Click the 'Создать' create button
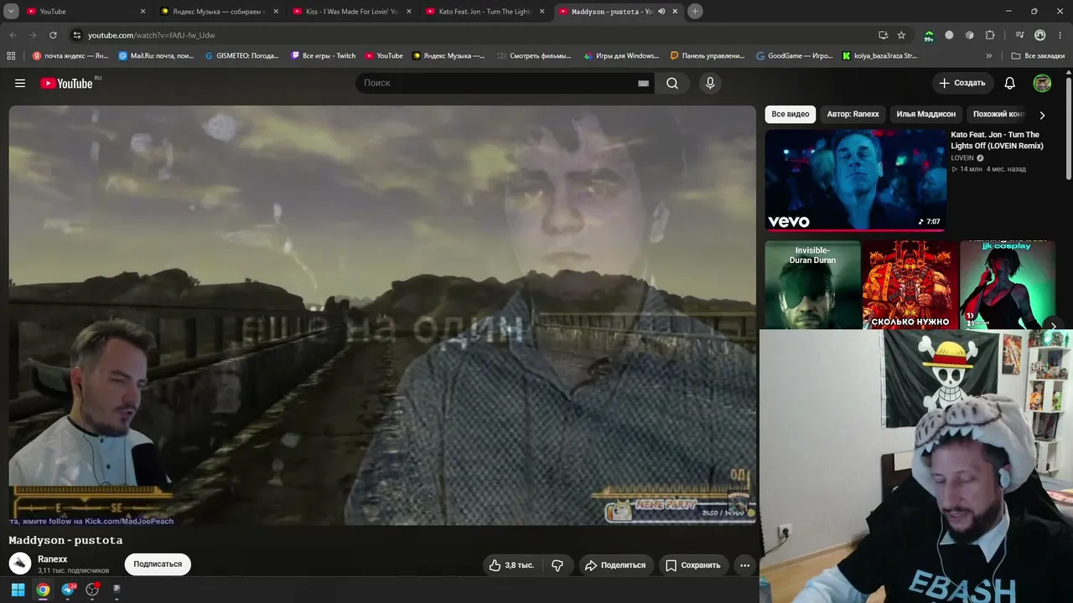This screenshot has width=1073, height=603. pyautogui.click(x=962, y=83)
